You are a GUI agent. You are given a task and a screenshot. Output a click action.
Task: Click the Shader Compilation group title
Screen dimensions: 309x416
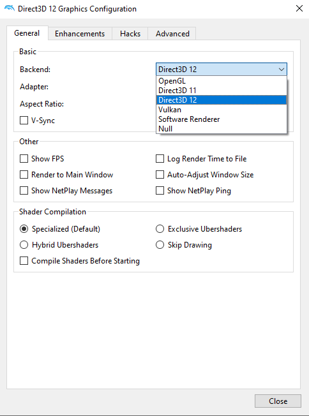point(52,212)
